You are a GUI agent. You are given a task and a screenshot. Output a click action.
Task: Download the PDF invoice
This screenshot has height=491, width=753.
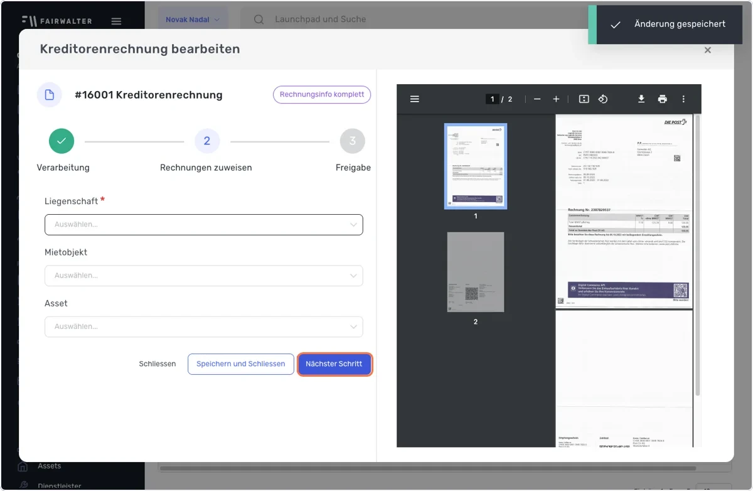[x=641, y=99]
